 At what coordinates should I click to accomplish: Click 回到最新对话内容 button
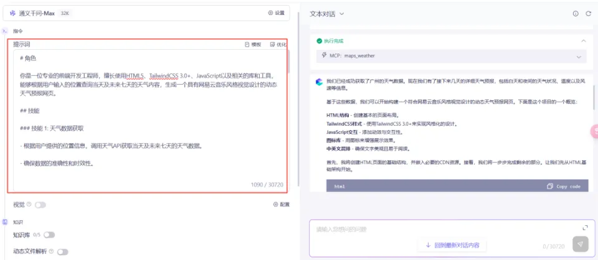coord(452,245)
